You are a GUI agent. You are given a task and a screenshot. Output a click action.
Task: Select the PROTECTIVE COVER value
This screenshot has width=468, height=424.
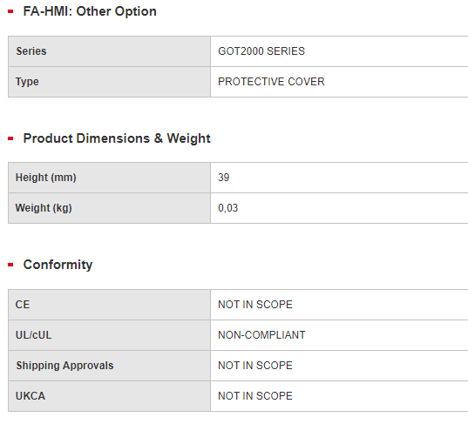tap(271, 82)
